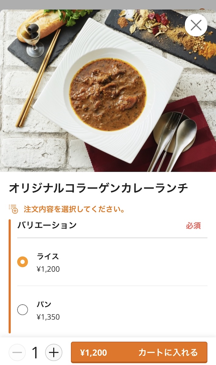Click the ¥1,200 total on cart button
Screen dimensions: 216x365
coord(93,353)
